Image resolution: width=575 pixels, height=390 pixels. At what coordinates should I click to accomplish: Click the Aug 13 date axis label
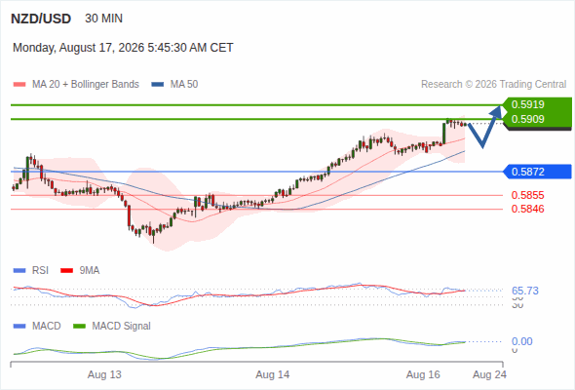[104, 375]
